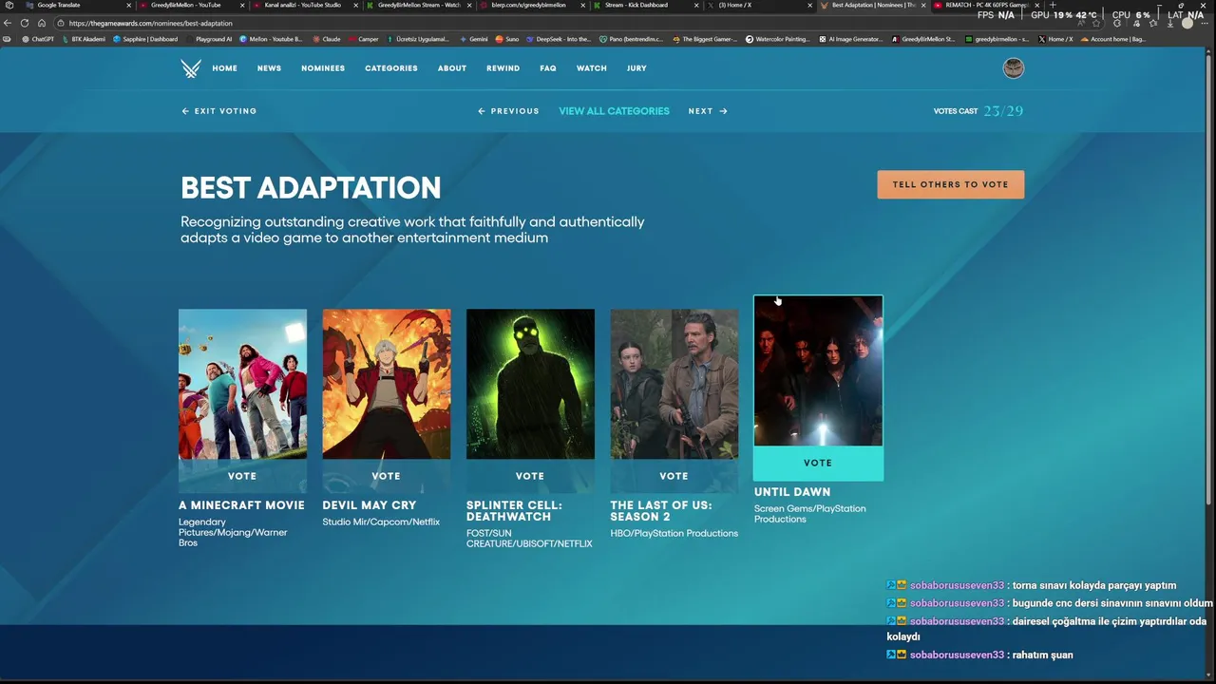
Task: Open the BTK Akademi bookmark
Action: click(84, 39)
